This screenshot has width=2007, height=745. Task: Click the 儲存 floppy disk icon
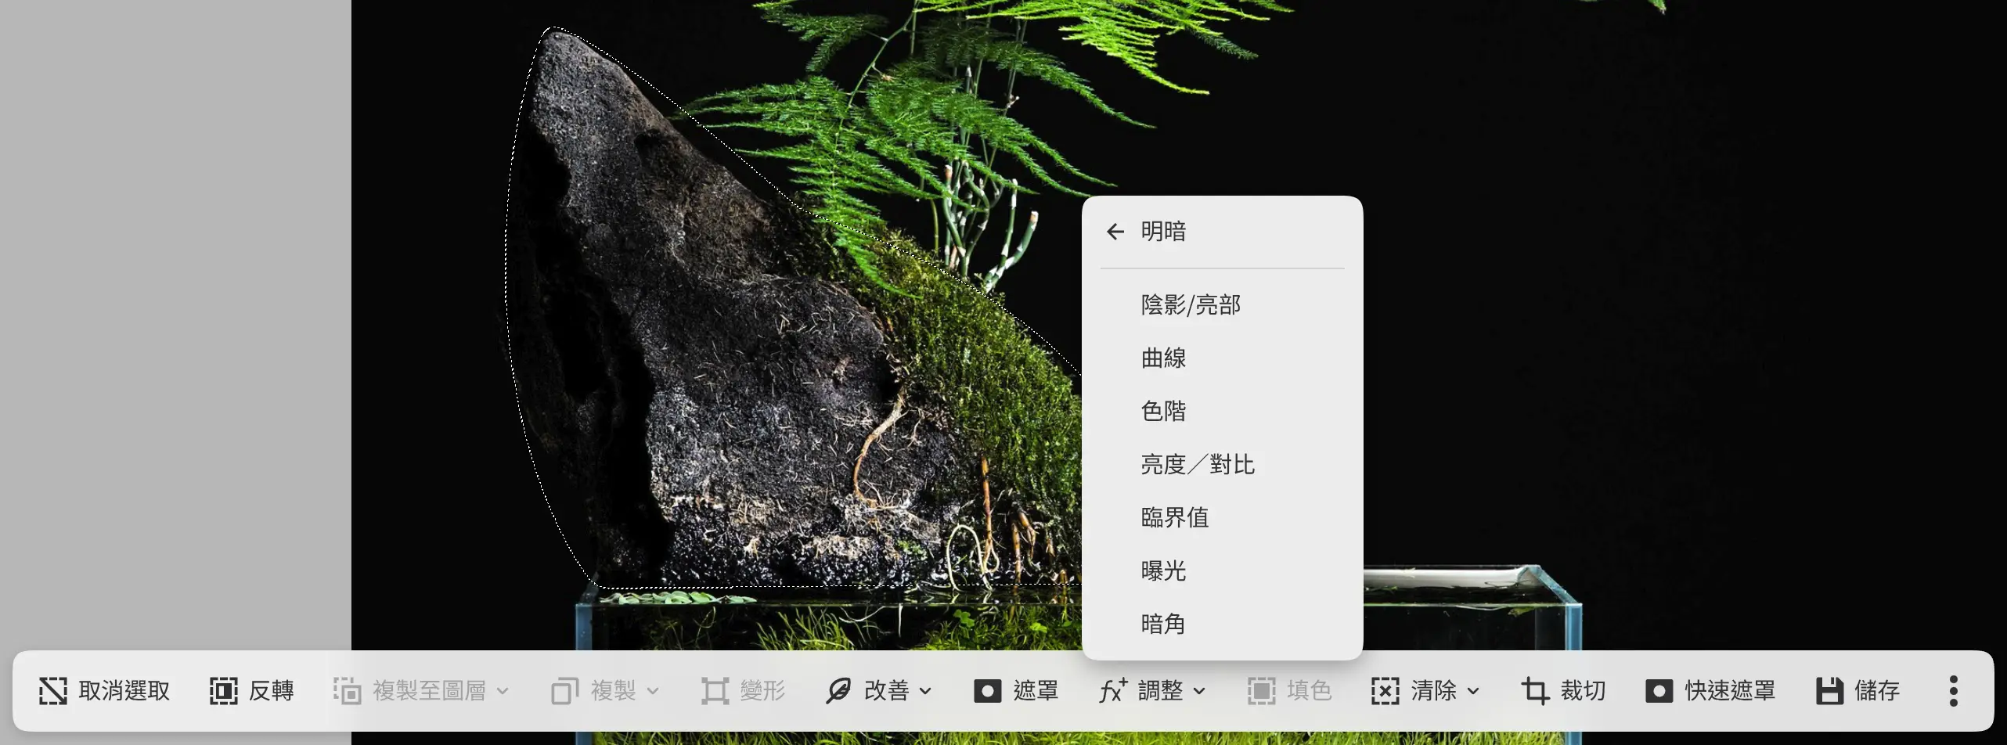point(1829,691)
